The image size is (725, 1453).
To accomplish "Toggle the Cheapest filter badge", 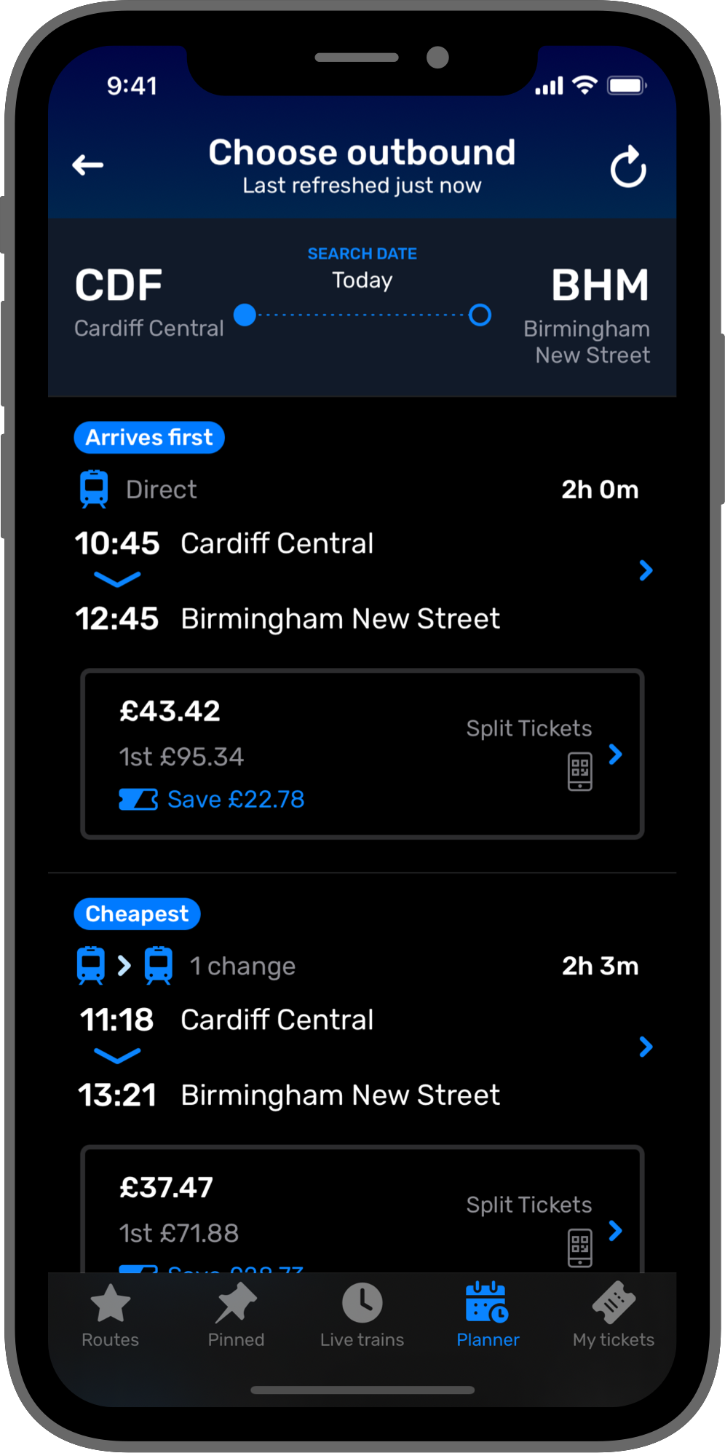I will pyautogui.click(x=137, y=913).
